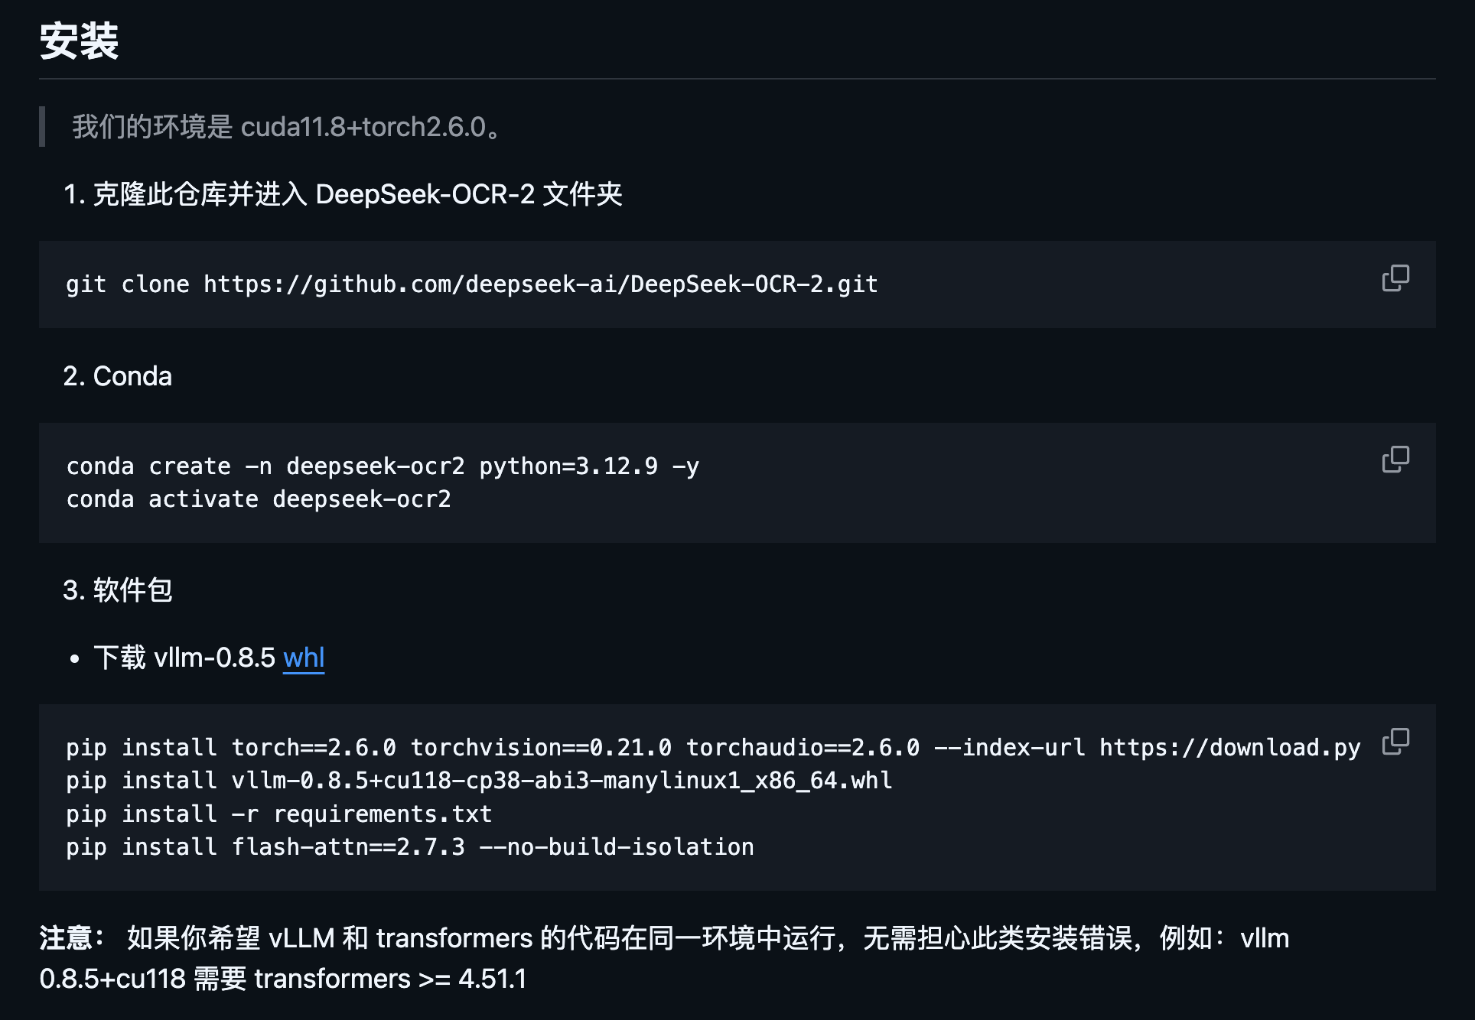Click the 安装 page title
This screenshot has height=1020, width=1475.
[80, 44]
